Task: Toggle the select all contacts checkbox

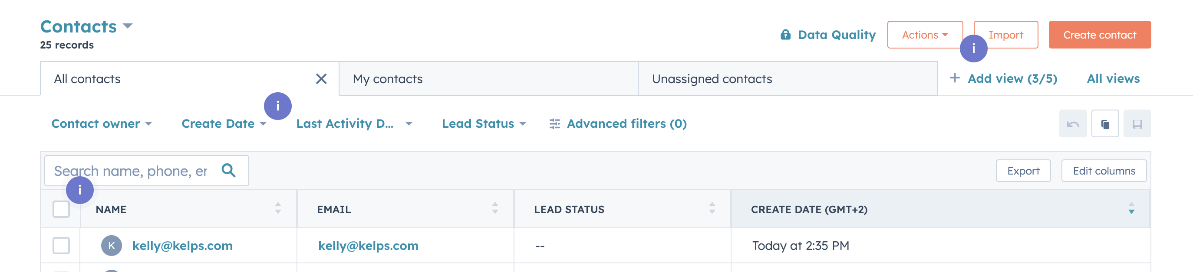Action: pyautogui.click(x=61, y=209)
